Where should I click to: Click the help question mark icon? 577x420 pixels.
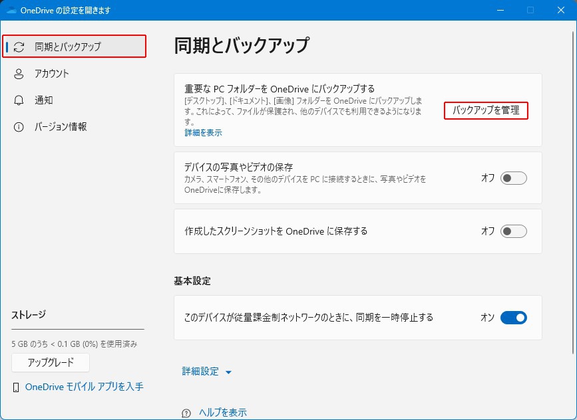(186, 413)
